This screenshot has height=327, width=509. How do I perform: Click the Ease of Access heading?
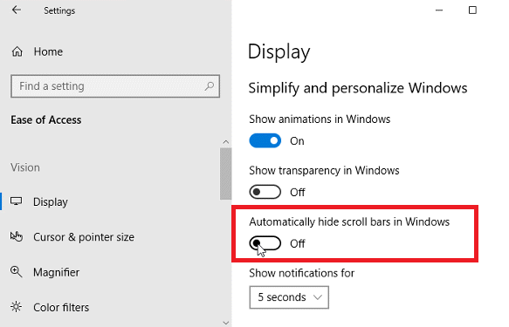point(46,120)
